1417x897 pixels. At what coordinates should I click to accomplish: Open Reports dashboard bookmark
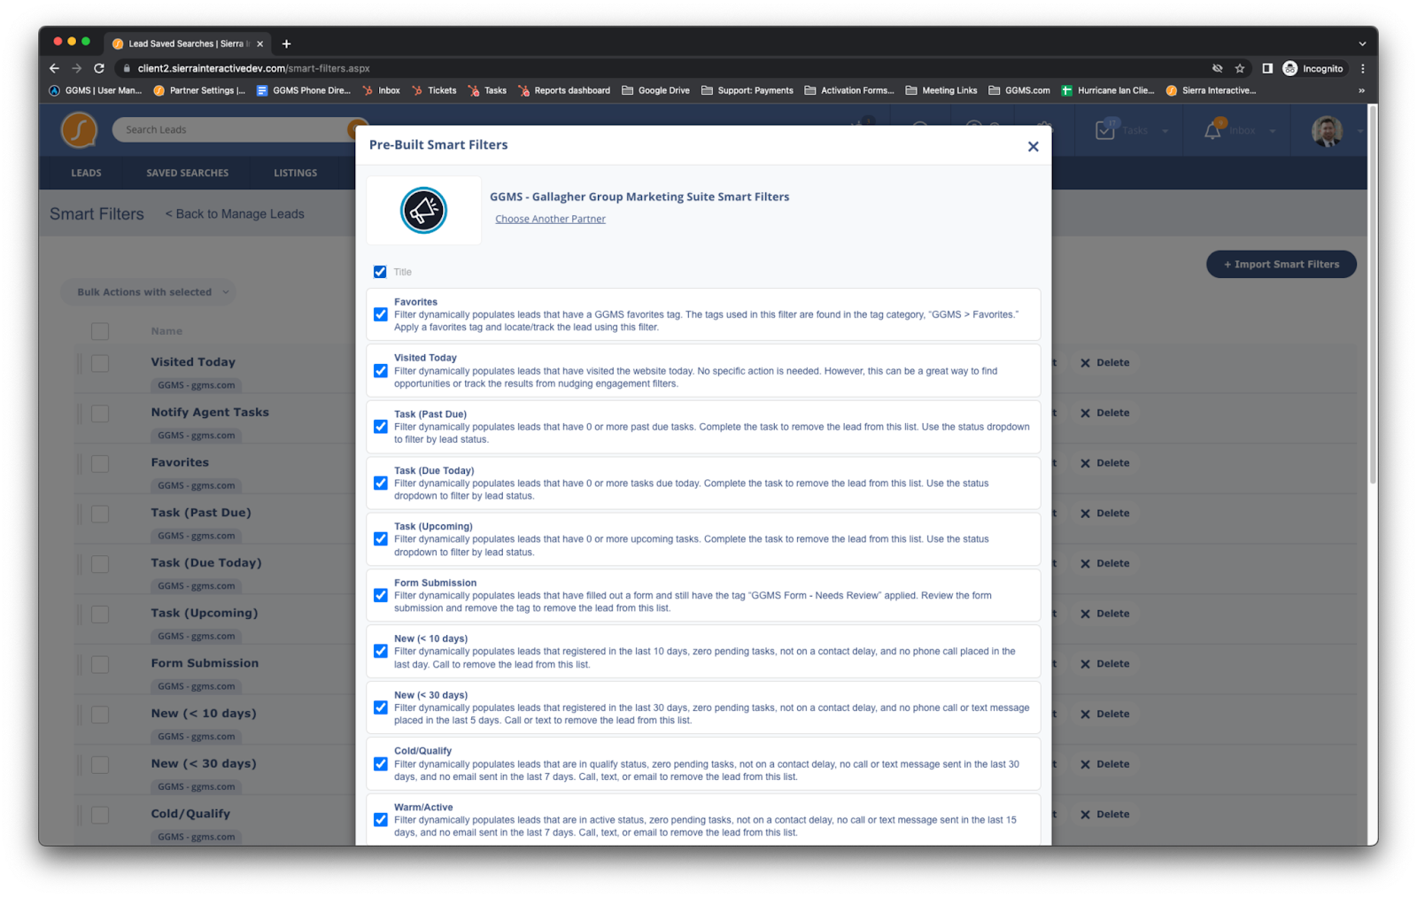pyautogui.click(x=564, y=90)
